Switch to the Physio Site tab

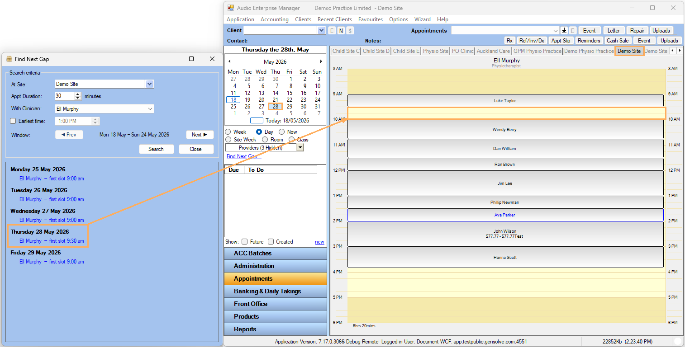point(436,51)
